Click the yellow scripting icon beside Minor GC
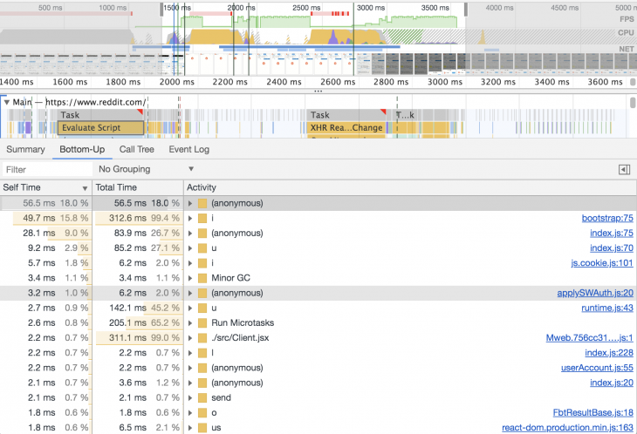The image size is (637, 434). tap(202, 278)
